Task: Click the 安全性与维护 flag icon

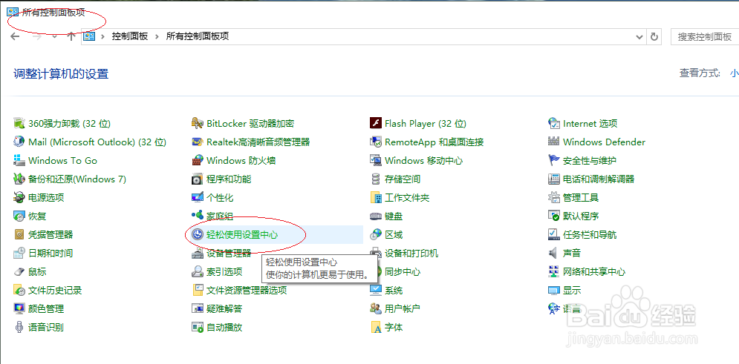Action: pyautogui.click(x=554, y=161)
